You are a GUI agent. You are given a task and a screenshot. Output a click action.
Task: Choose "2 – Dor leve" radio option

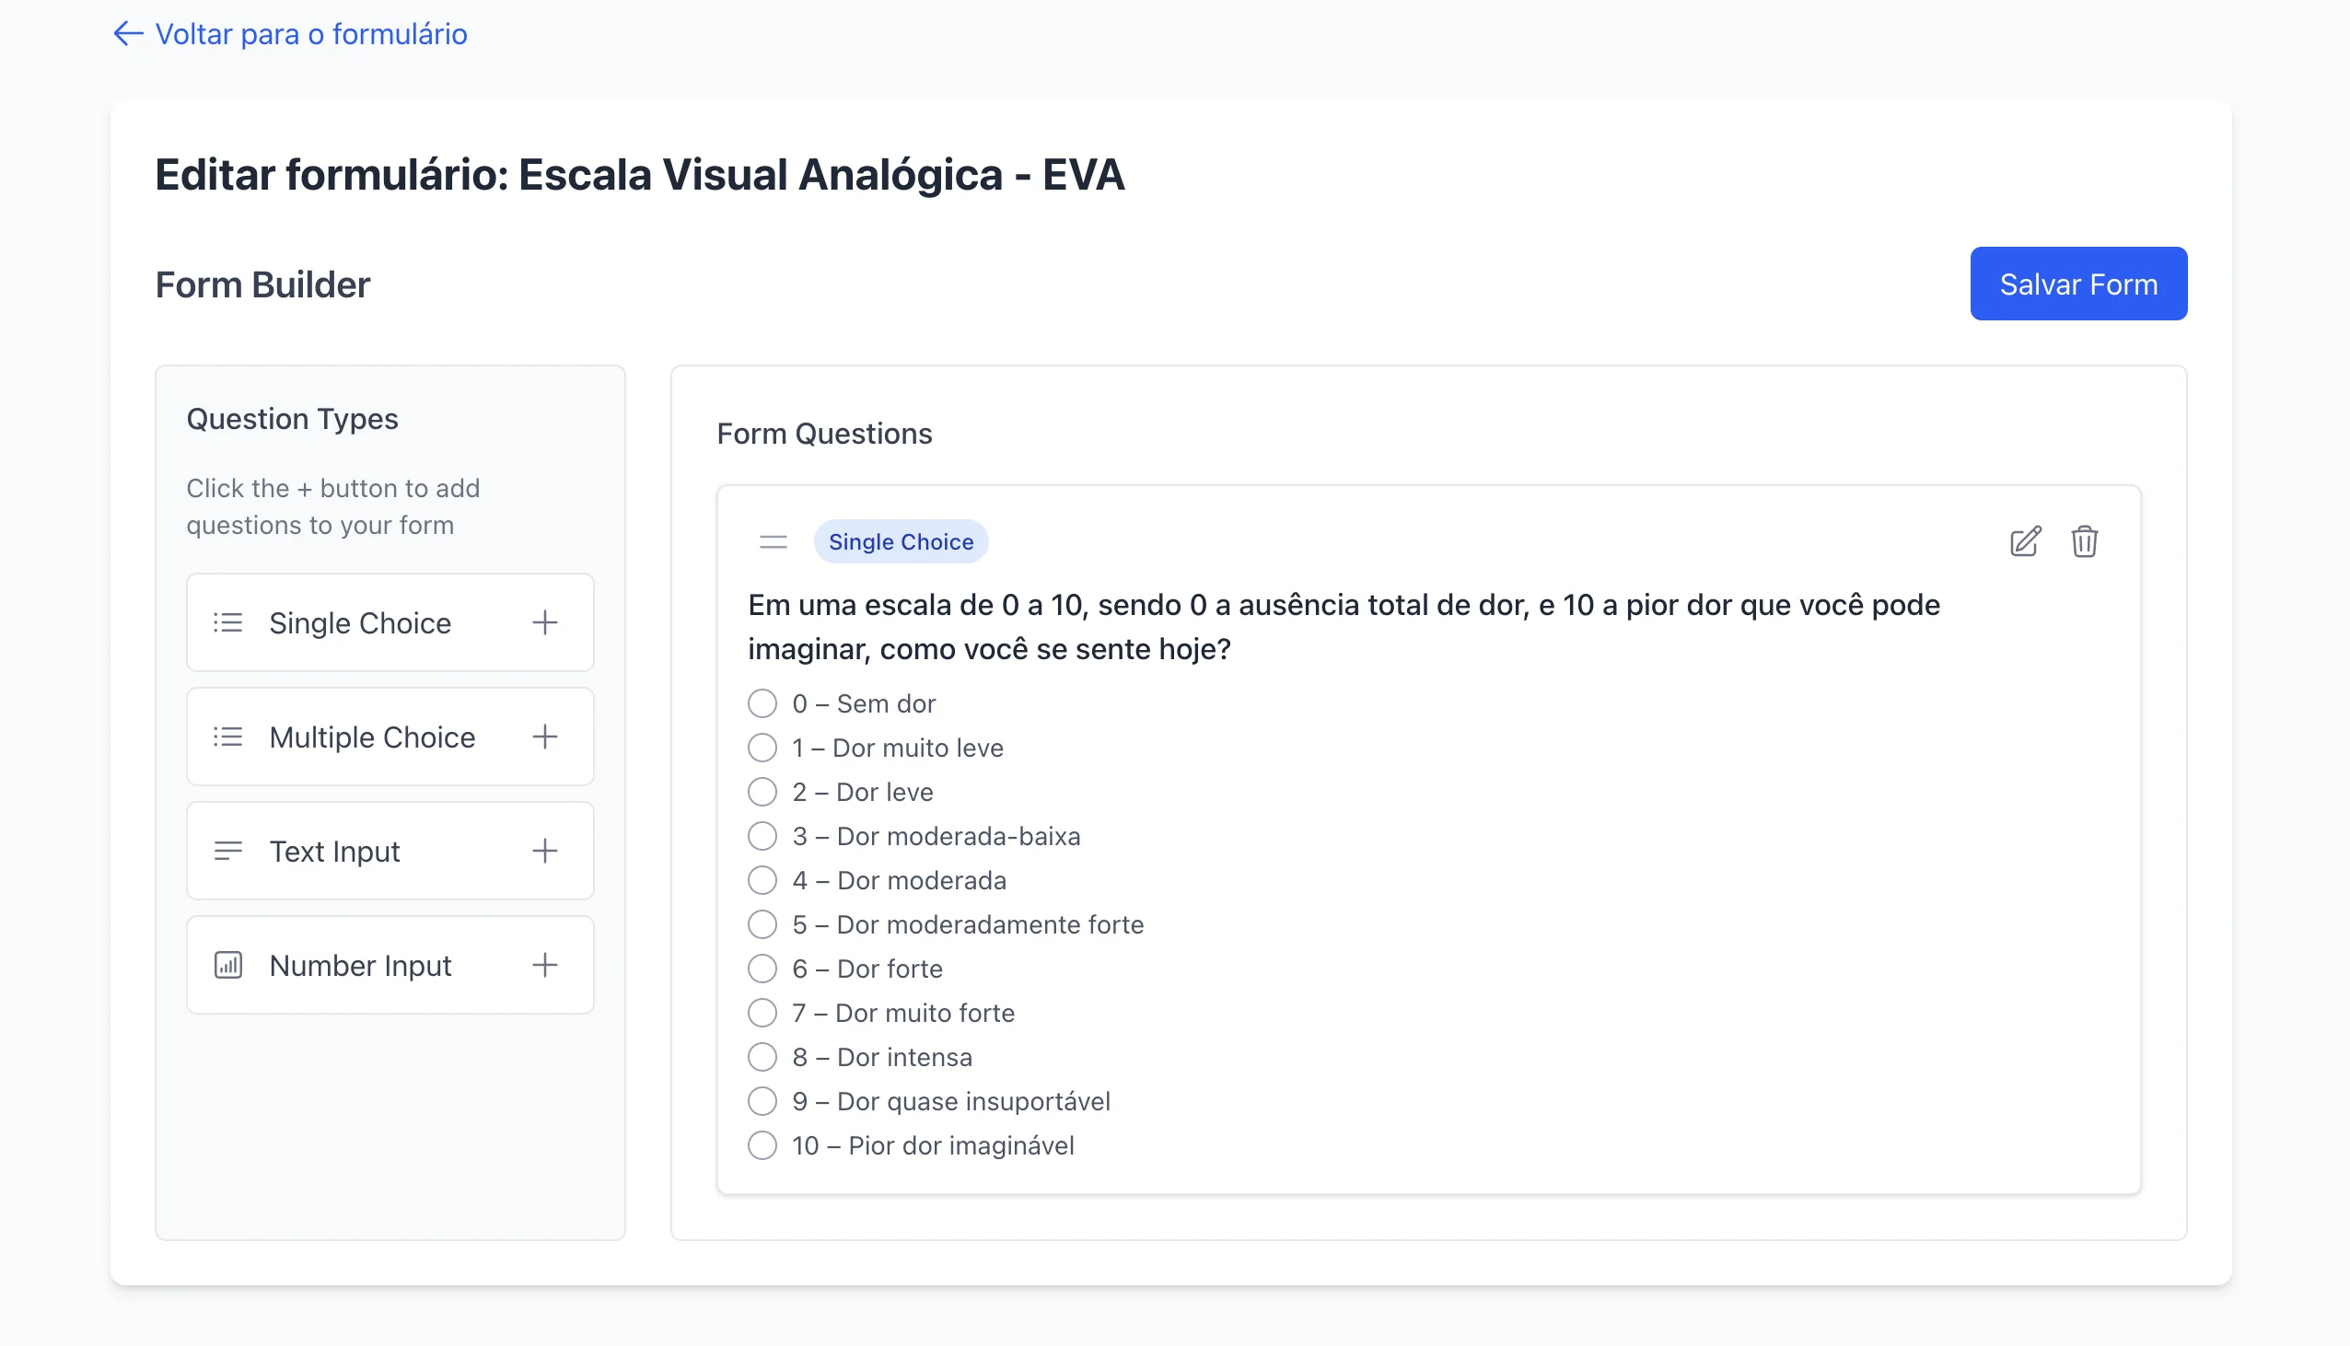[762, 793]
